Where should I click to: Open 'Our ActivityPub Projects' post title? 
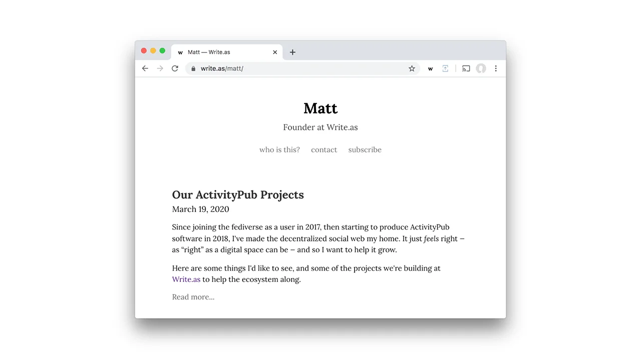[x=238, y=194]
